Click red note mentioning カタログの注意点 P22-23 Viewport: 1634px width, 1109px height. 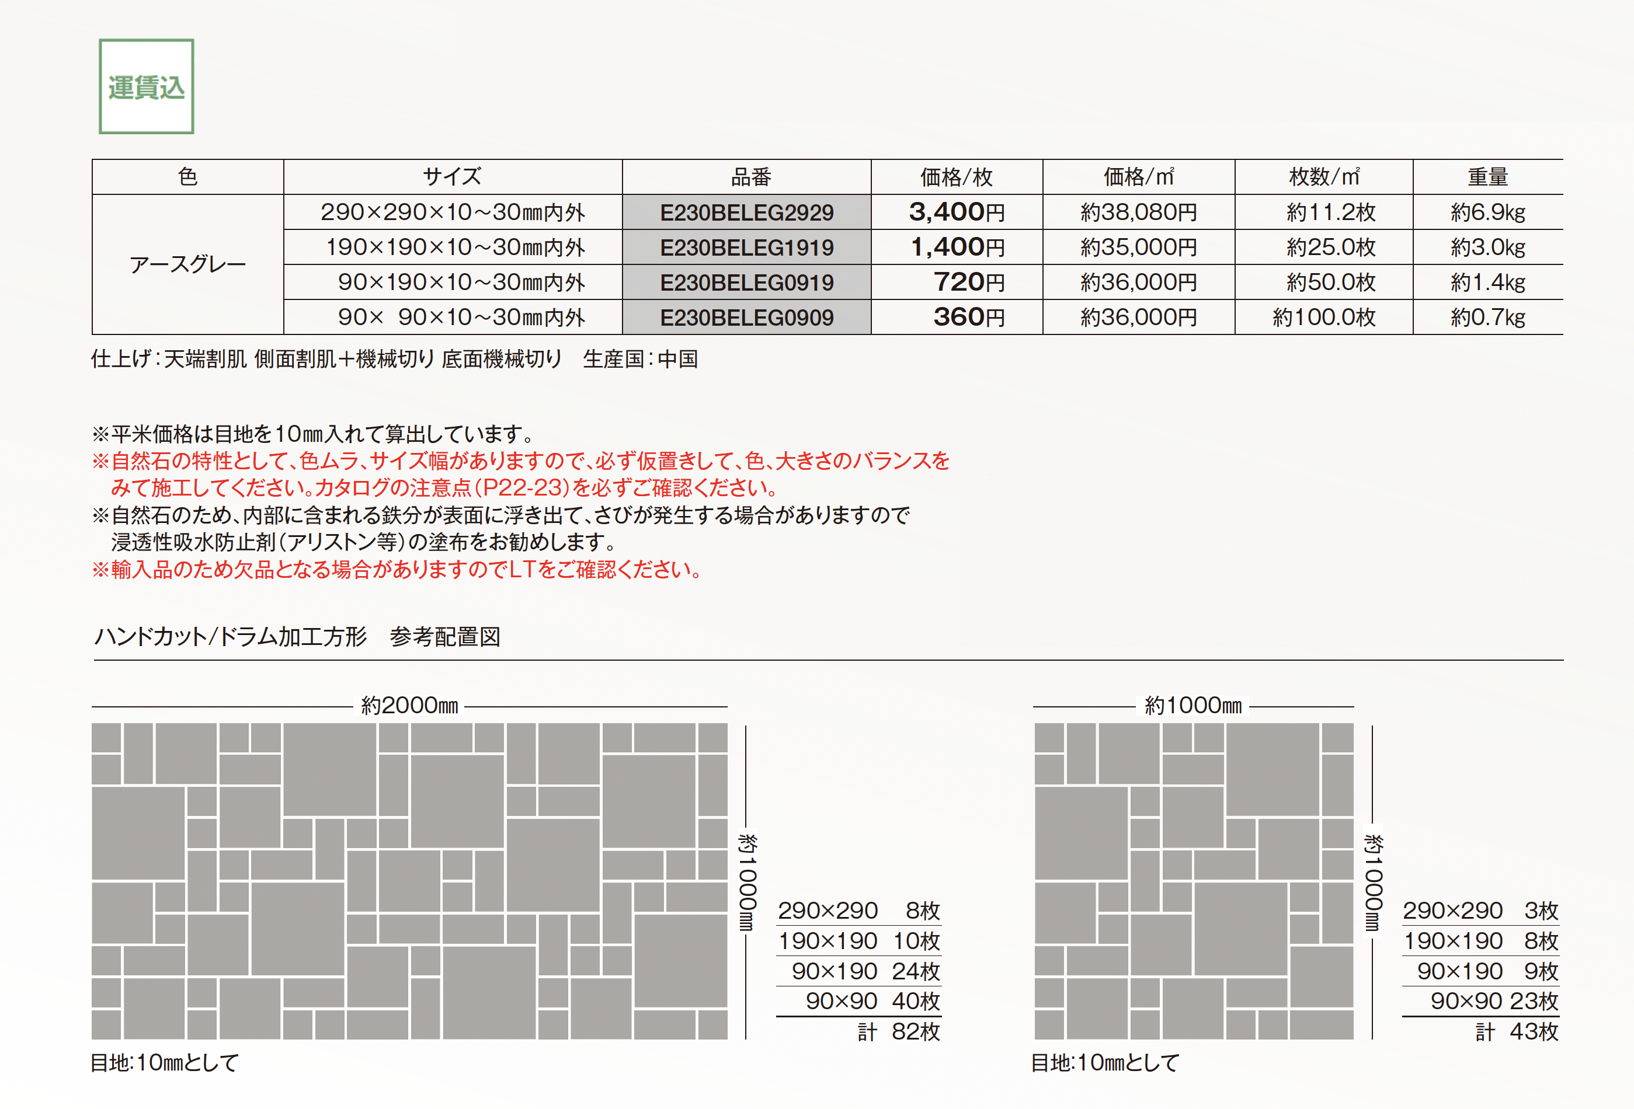click(444, 488)
